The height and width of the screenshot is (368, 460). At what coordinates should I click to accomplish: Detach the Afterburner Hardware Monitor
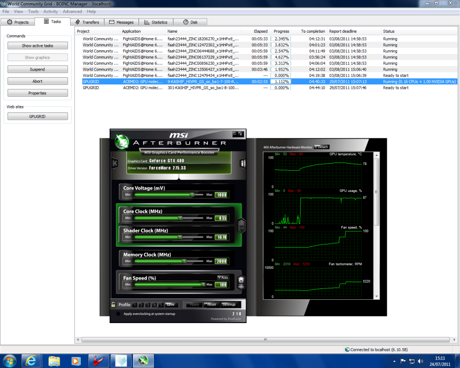(322, 147)
